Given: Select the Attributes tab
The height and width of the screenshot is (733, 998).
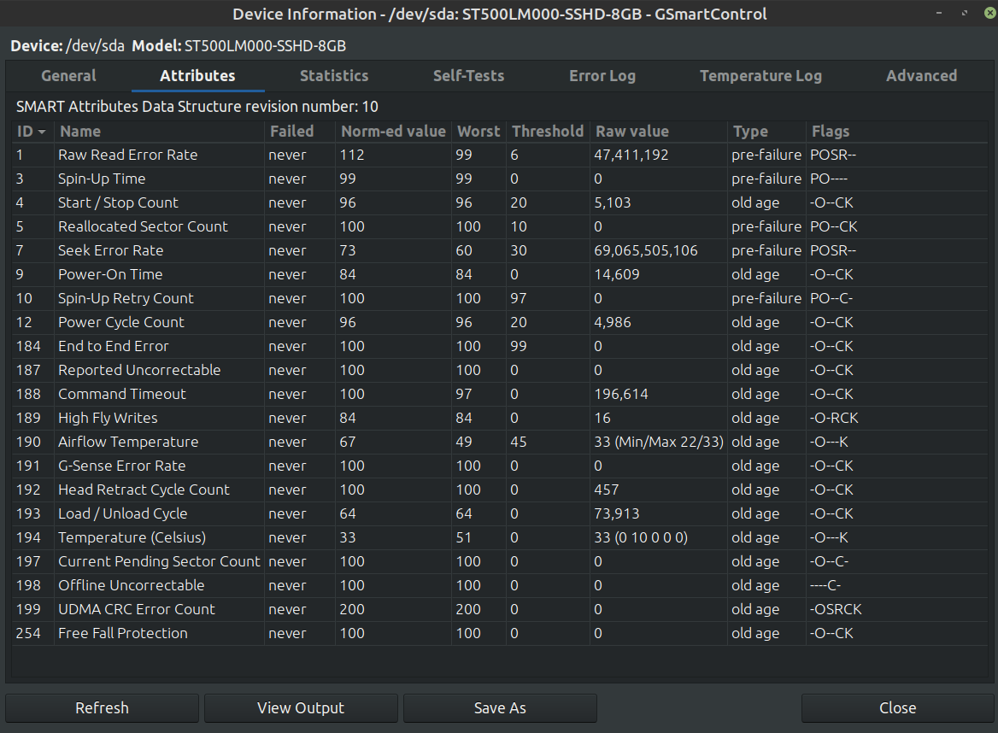Looking at the screenshot, I should [x=197, y=76].
